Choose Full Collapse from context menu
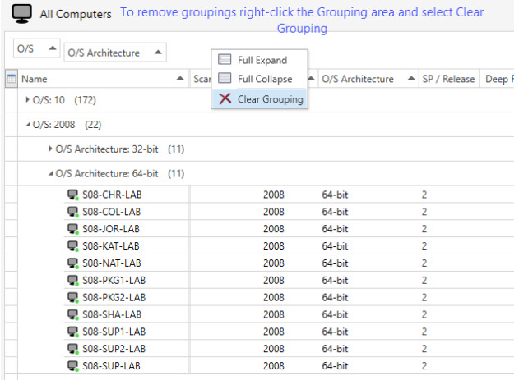 [260, 79]
